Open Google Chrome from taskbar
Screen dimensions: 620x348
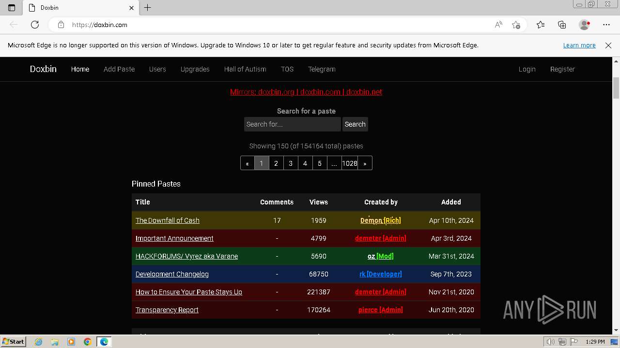pos(88,342)
